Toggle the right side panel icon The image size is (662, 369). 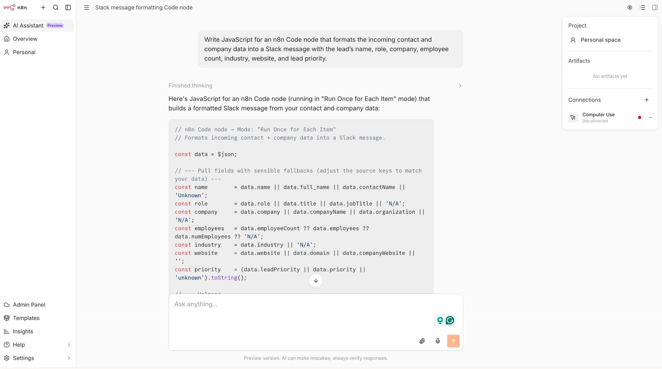[x=655, y=7]
